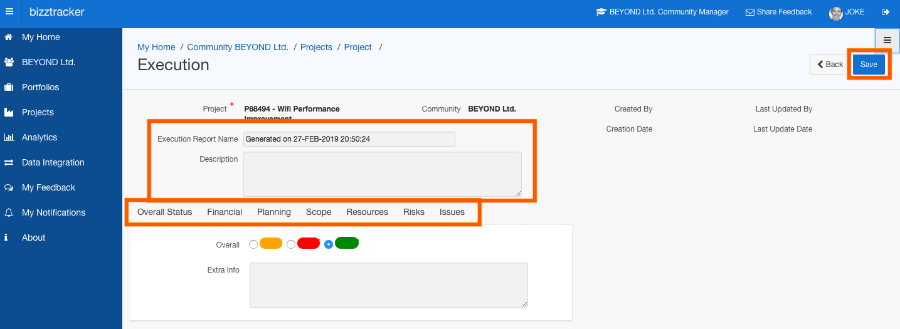Open Data Integration arrows icon
This screenshot has height=329, width=900.
pos(9,162)
